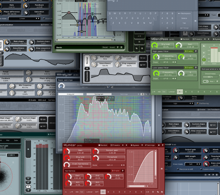Viewport: 220px width, 195px height.
Task: Adjust the Gain knob in MLimiter
Action: [67, 151]
